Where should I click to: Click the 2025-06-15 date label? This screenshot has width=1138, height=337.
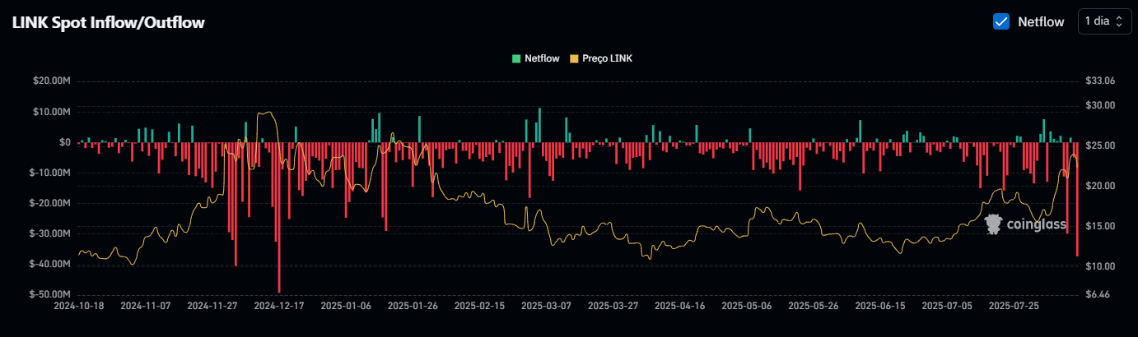coord(880,305)
